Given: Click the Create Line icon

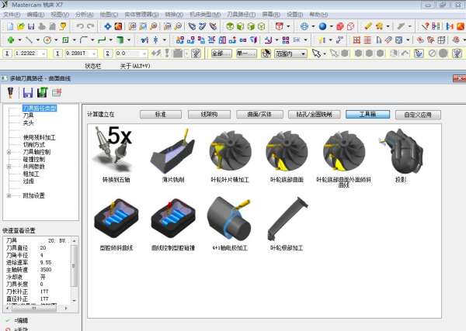Looking at the screenshot, I should [x=29, y=40].
